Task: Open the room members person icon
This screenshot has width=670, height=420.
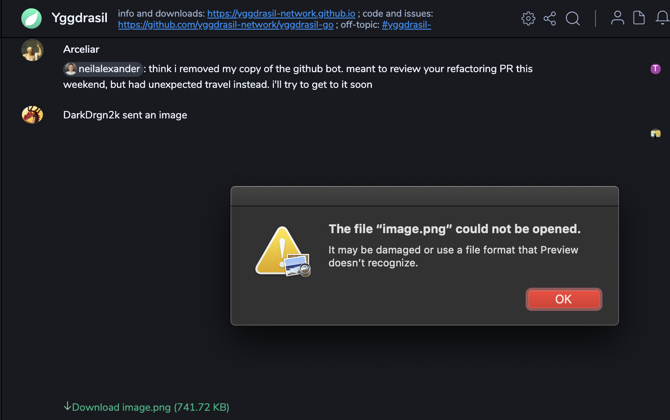Action: pos(617,18)
